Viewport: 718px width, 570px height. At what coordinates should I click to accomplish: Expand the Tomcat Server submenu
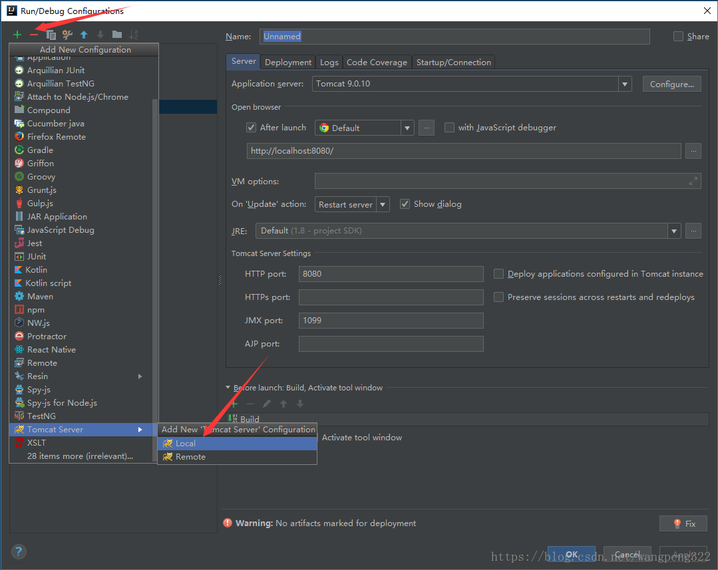tap(140, 430)
